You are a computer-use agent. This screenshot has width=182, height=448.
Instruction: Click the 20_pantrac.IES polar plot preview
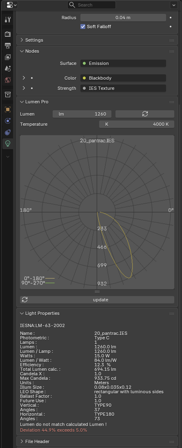tap(97, 212)
